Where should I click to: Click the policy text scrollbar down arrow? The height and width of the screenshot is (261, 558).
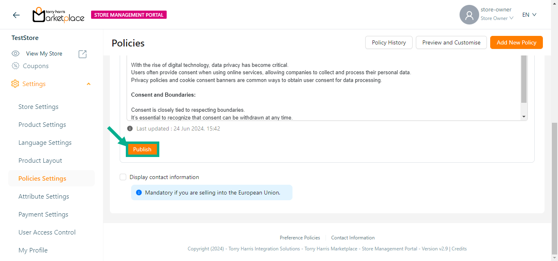524,117
